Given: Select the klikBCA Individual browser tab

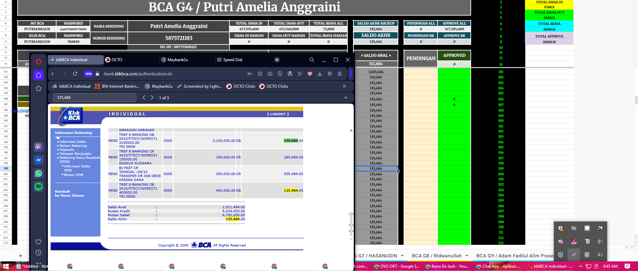Looking at the screenshot, I should click(x=76, y=60).
